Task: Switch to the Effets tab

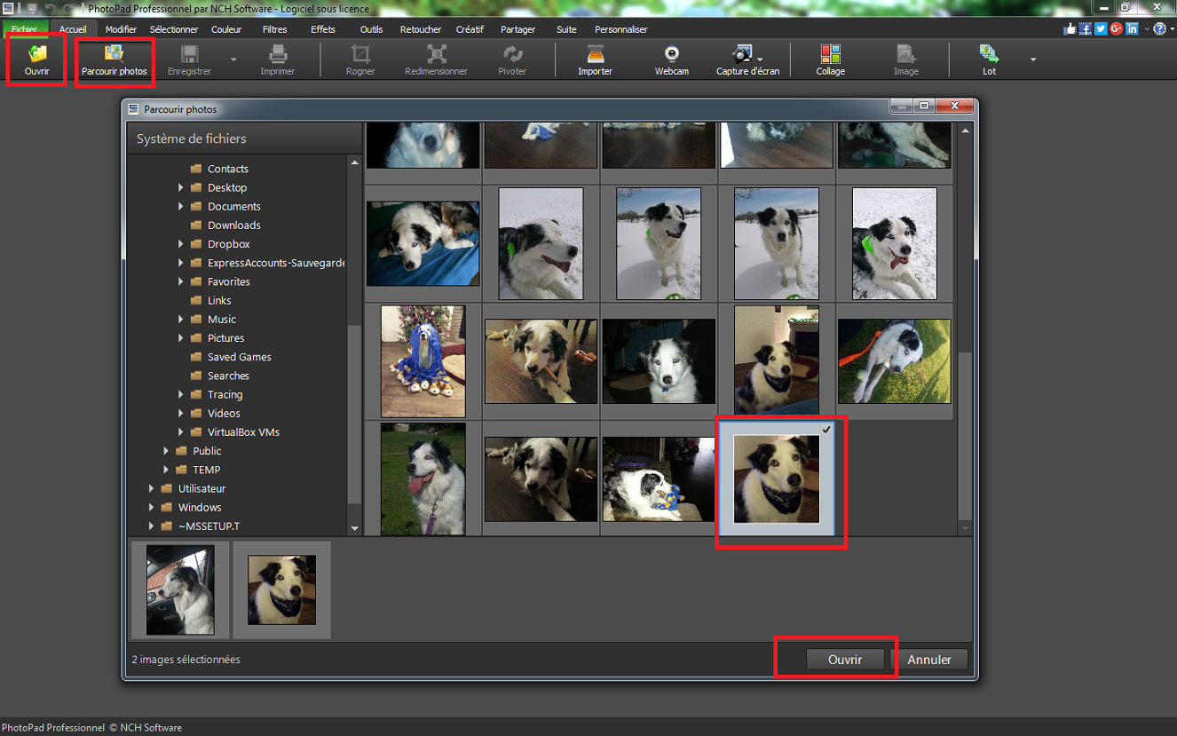Action: pos(323,29)
